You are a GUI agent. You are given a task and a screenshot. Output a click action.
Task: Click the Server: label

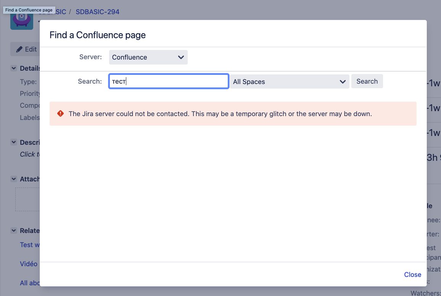point(90,57)
